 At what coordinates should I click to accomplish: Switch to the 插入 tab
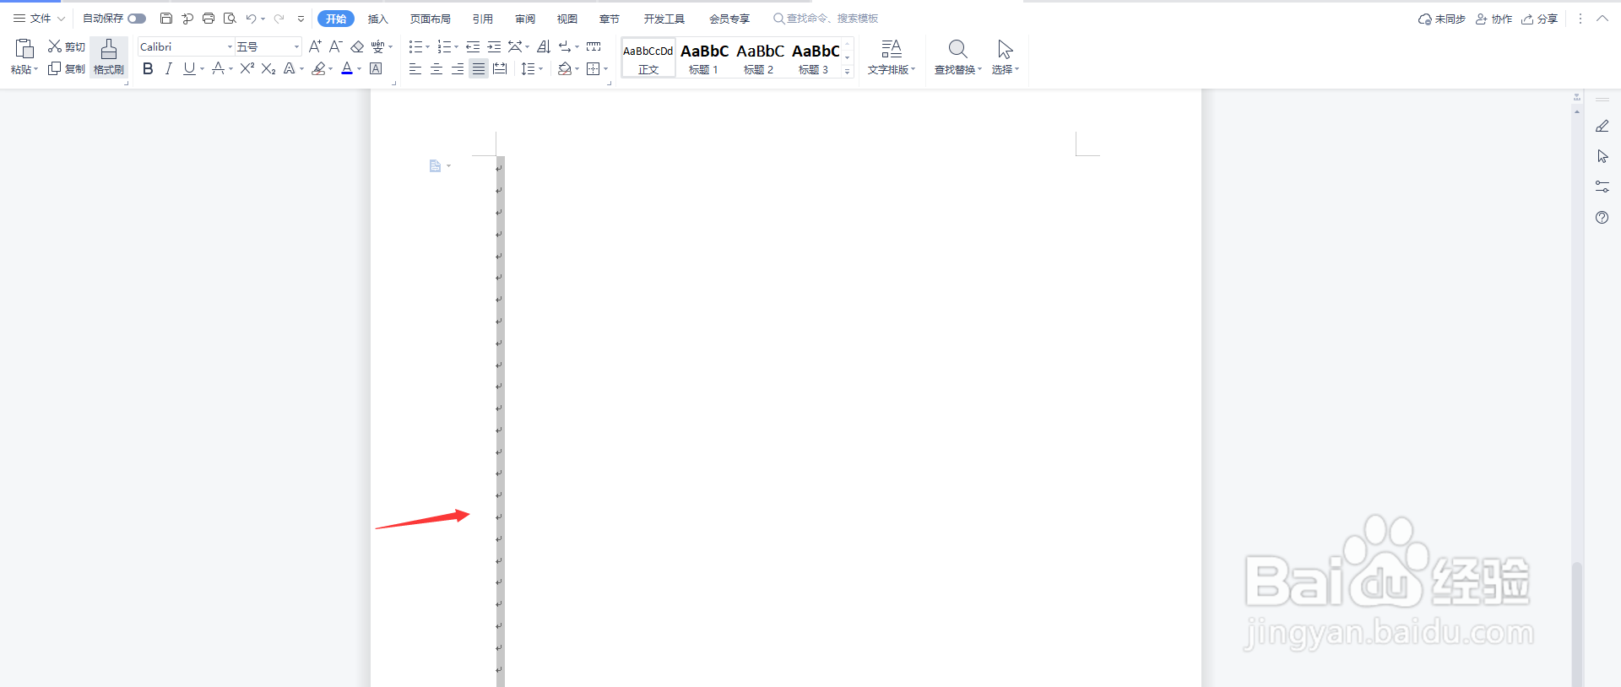[378, 19]
